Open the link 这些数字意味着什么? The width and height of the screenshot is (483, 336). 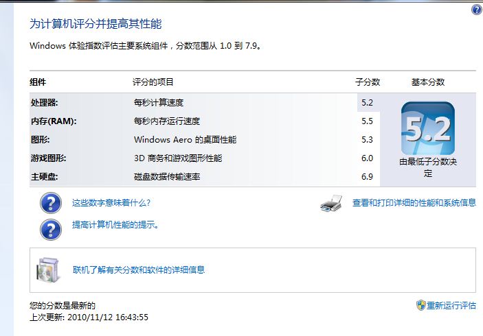tap(111, 203)
